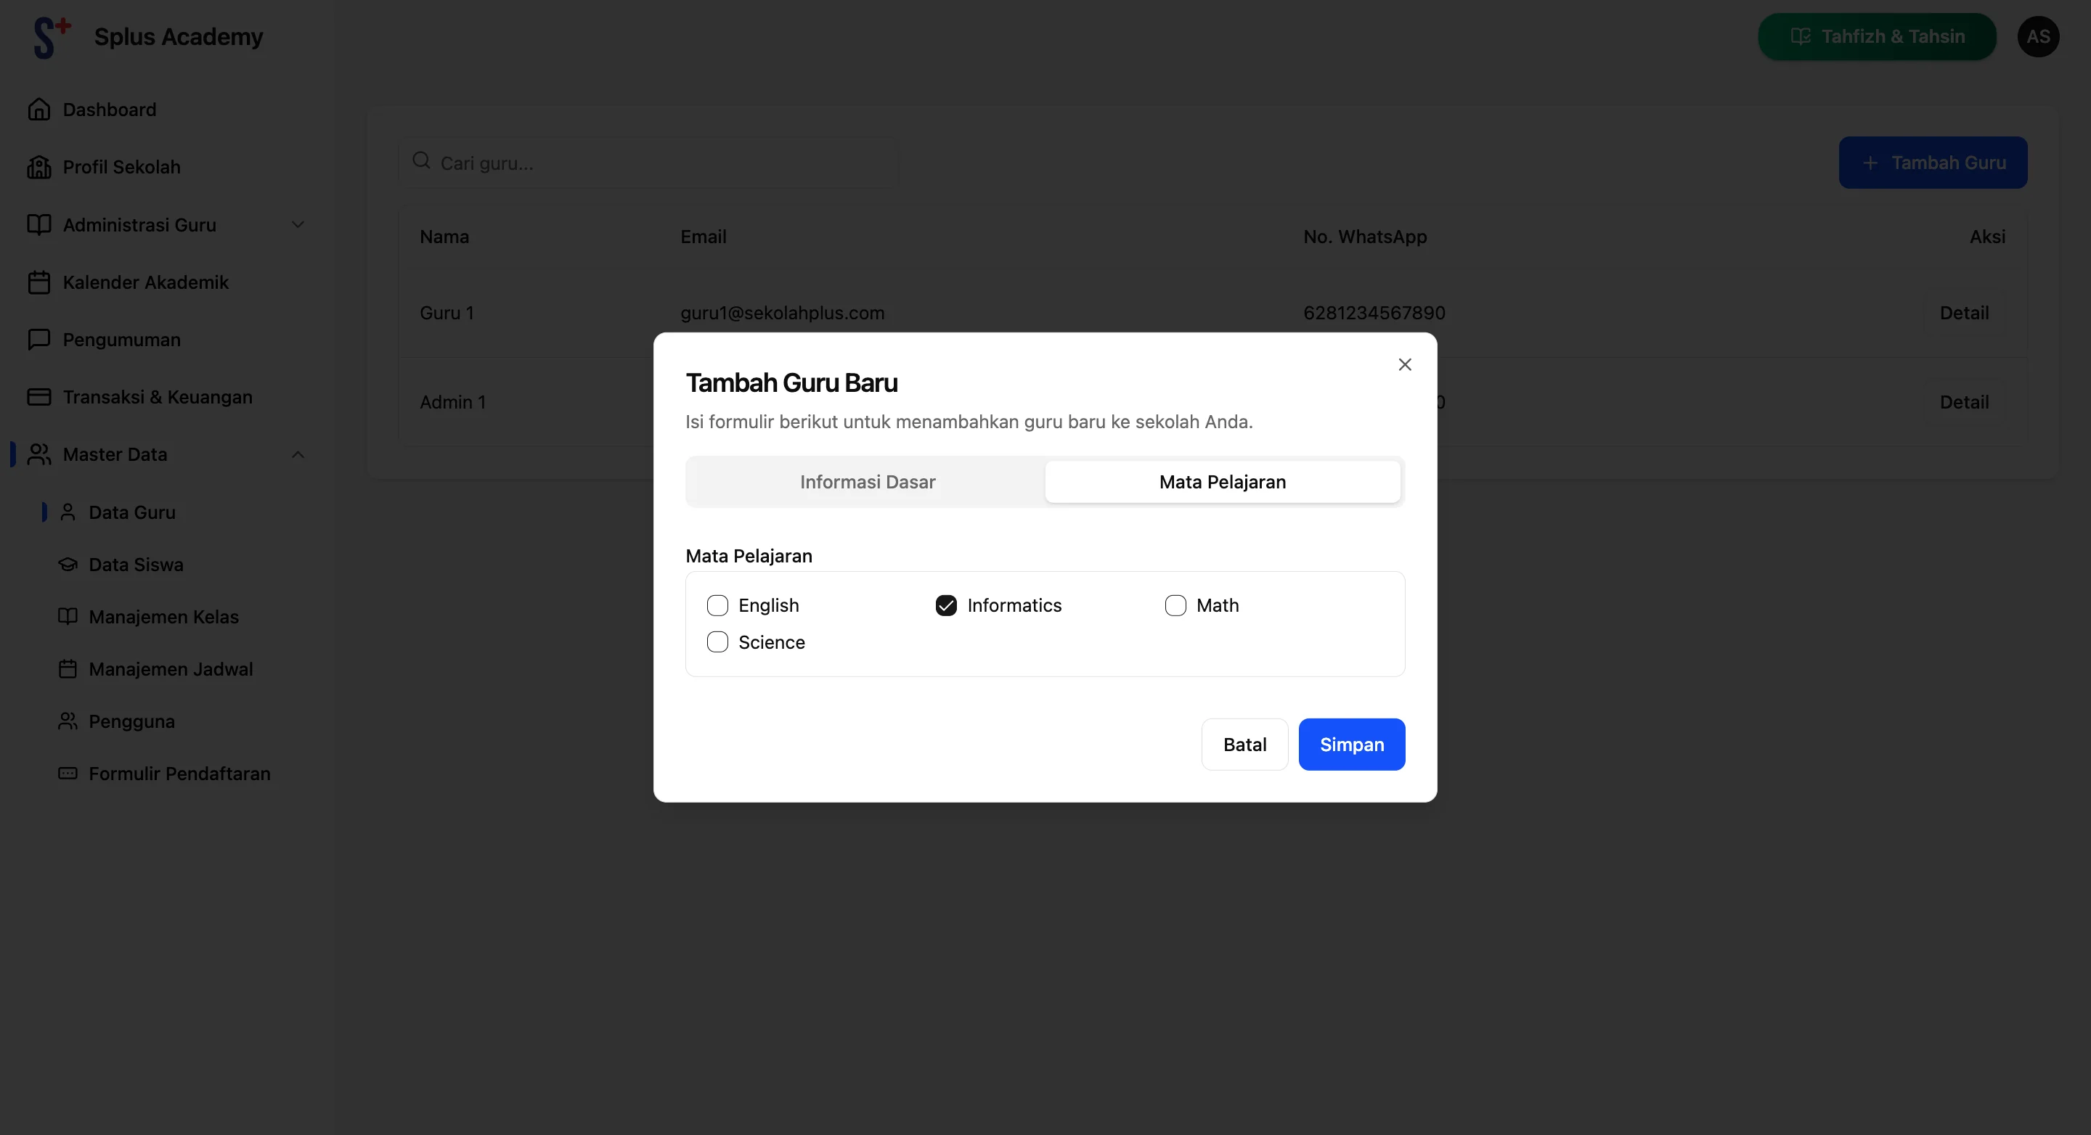Select the Profil Sekolah school icon
Image resolution: width=2091 pixels, height=1135 pixels.
point(40,166)
